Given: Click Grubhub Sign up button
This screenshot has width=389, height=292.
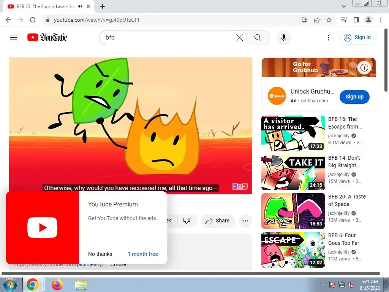Looking at the screenshot, I should coord(354,97).
